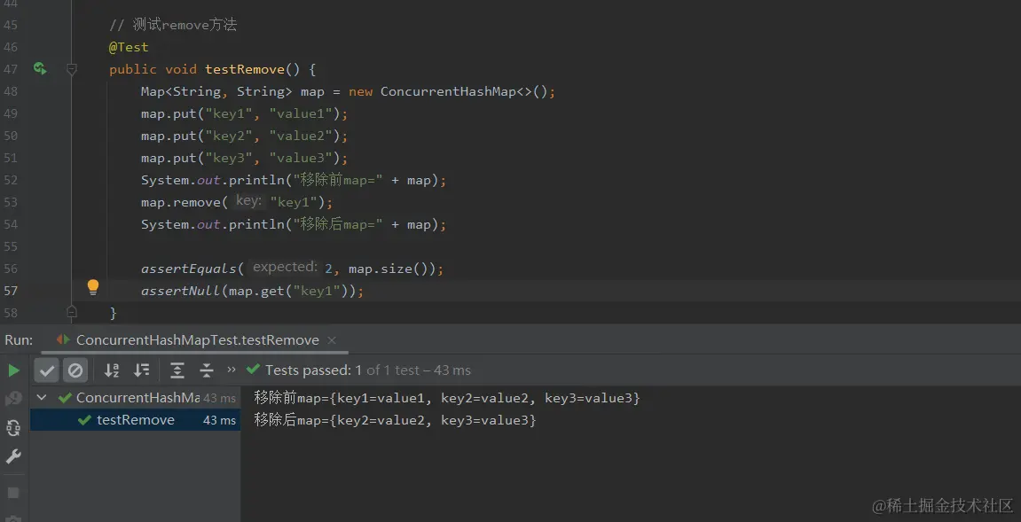Toggle auto-test rerun icon in Run sidebar
The height and width of the screenshot is (522, 1021).
13,428
